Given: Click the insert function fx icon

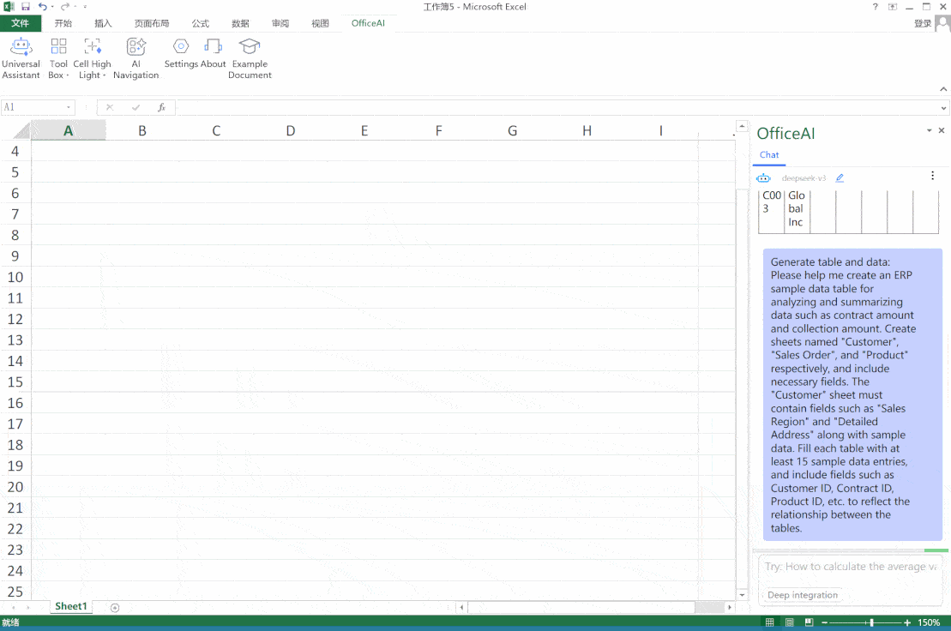Looking at the screenshot, I should (x=161, y=107).
